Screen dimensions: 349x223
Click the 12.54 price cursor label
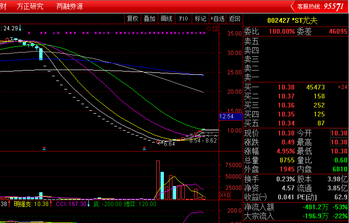[230, 116]
